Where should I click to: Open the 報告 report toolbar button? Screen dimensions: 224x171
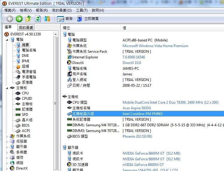pyautogui.click(x=65, y=19)
